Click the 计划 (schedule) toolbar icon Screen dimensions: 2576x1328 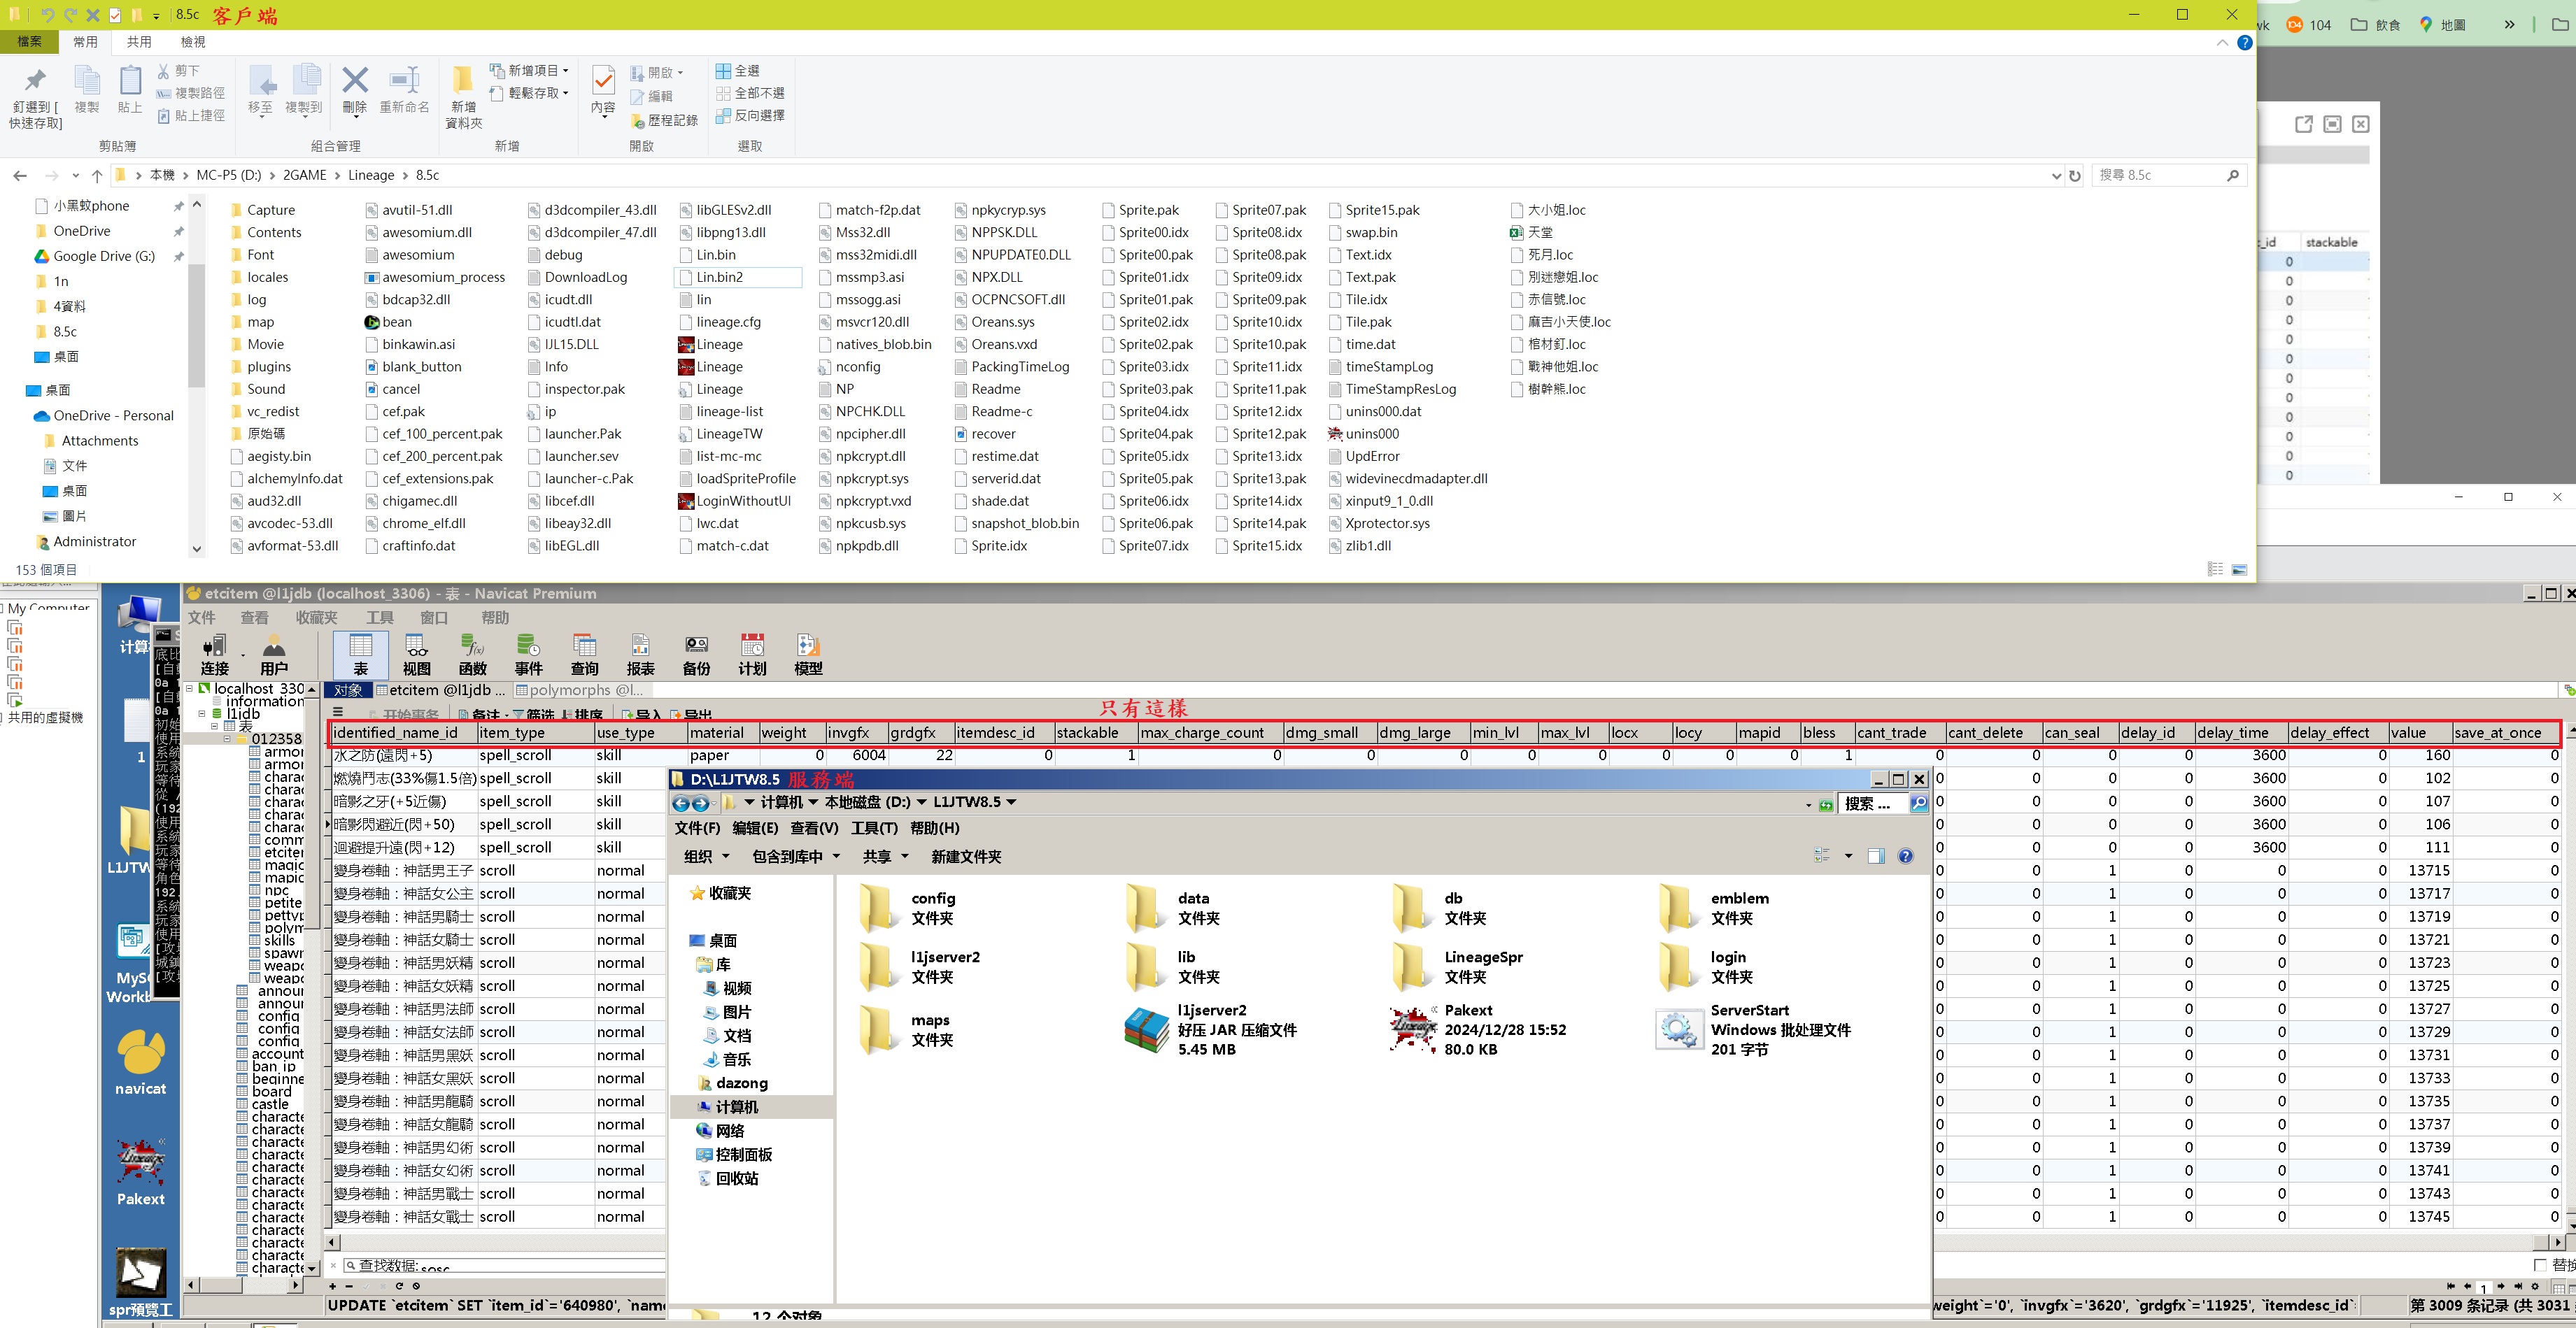tap(752, 655)
